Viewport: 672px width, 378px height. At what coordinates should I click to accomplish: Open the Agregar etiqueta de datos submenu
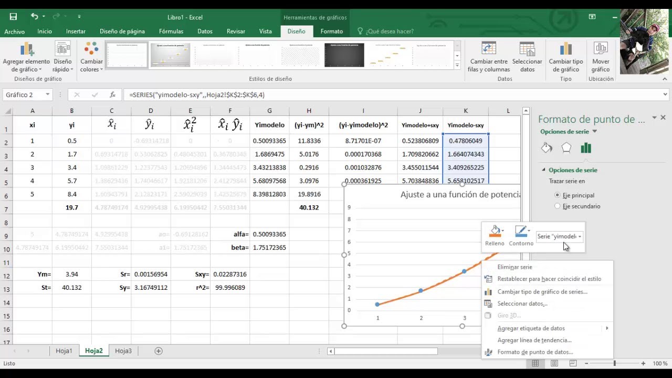[x=547, y=328]
